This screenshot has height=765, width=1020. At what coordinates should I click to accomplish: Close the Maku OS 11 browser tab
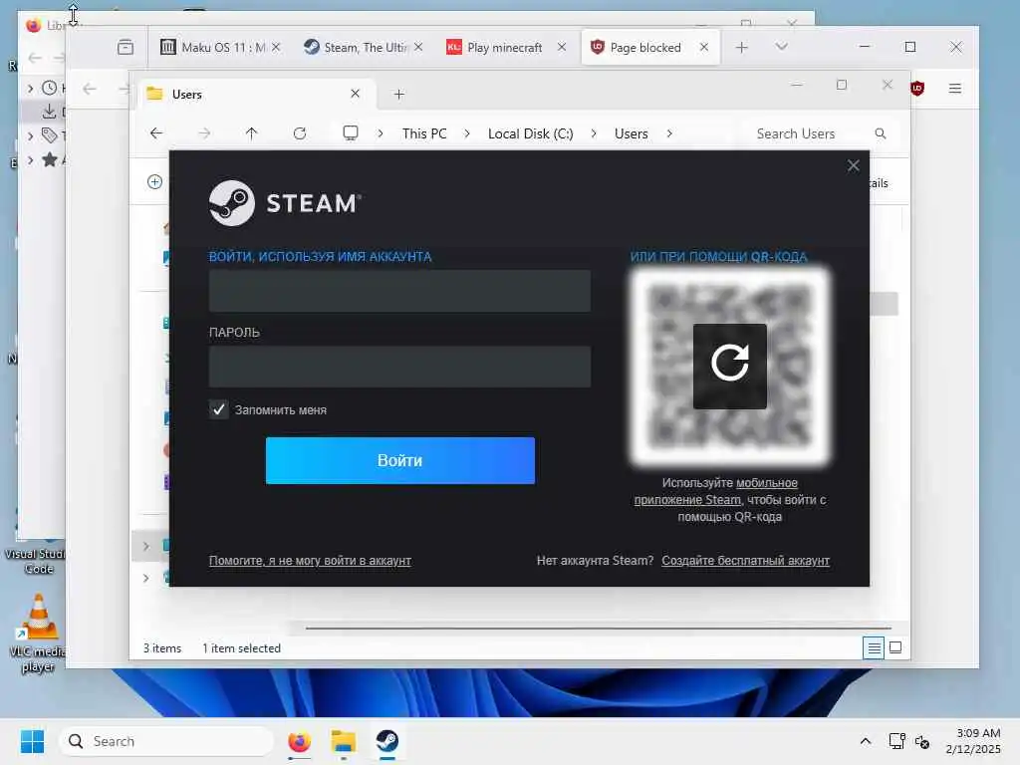coord(276,47)
